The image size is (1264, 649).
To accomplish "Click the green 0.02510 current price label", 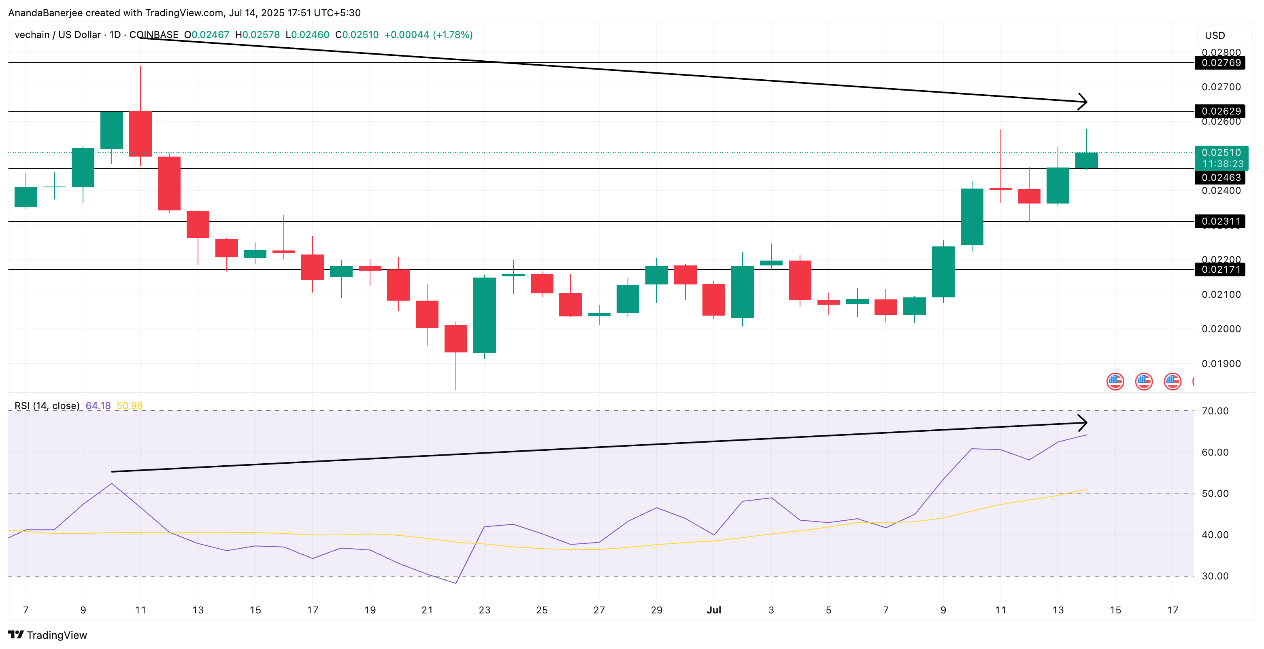I will [1221, 153].
